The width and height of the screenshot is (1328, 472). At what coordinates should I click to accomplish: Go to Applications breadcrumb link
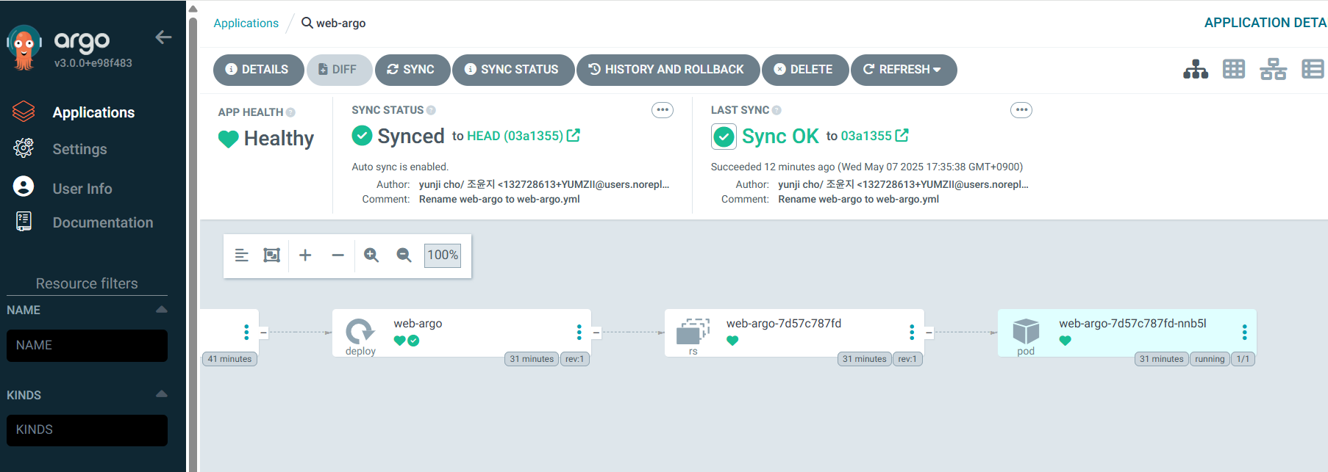(246, 23)
